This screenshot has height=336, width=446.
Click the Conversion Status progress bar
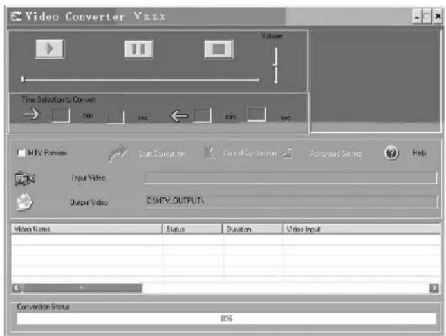[x=227, y=319]
